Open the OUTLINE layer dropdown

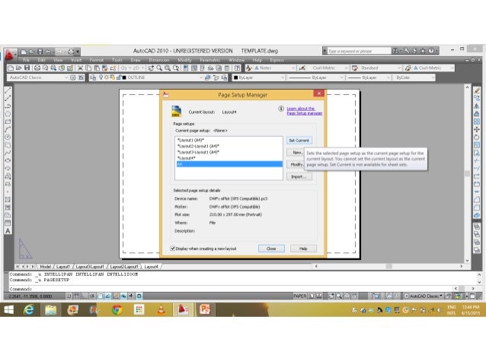click(x=201, y=78)
